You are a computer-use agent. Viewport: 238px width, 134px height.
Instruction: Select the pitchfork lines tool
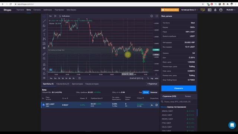tap(44, 26)
